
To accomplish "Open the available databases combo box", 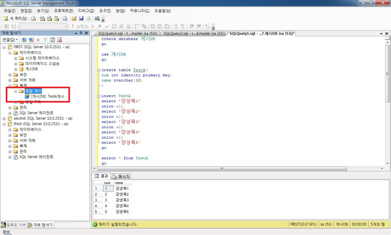I will pos(44,26).
